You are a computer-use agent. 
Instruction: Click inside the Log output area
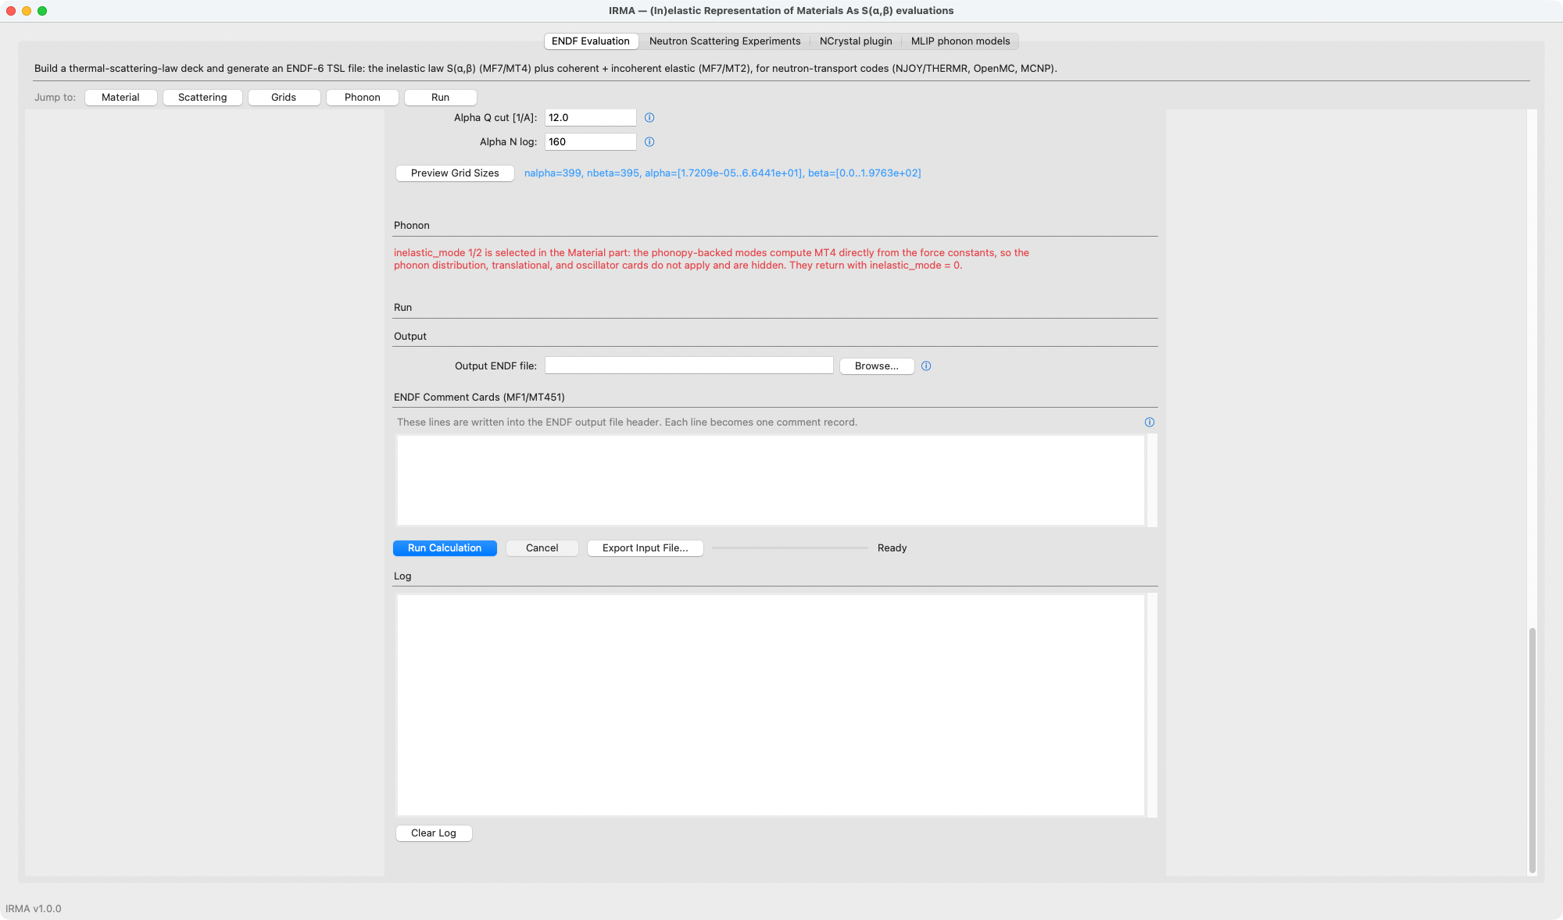771,705
